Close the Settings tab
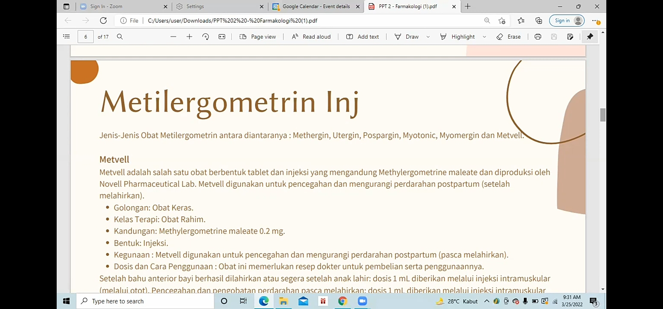This screenshot has height=309, width=663. 262,6
